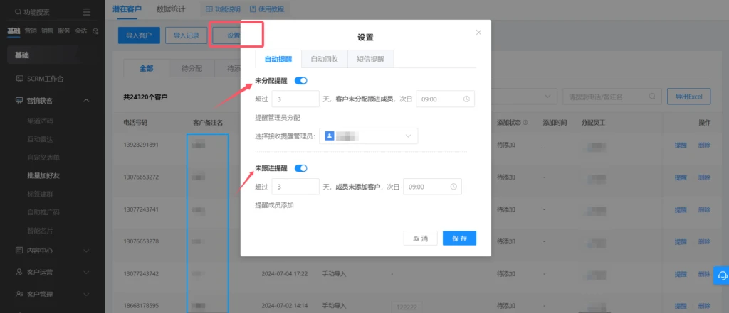Select the 全部 customer filter tab
The height and width of the screenshot is (313, 729).
pos(147,67)
